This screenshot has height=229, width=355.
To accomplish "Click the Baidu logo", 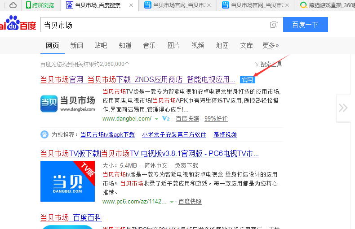I will click(x=18, y=23).
